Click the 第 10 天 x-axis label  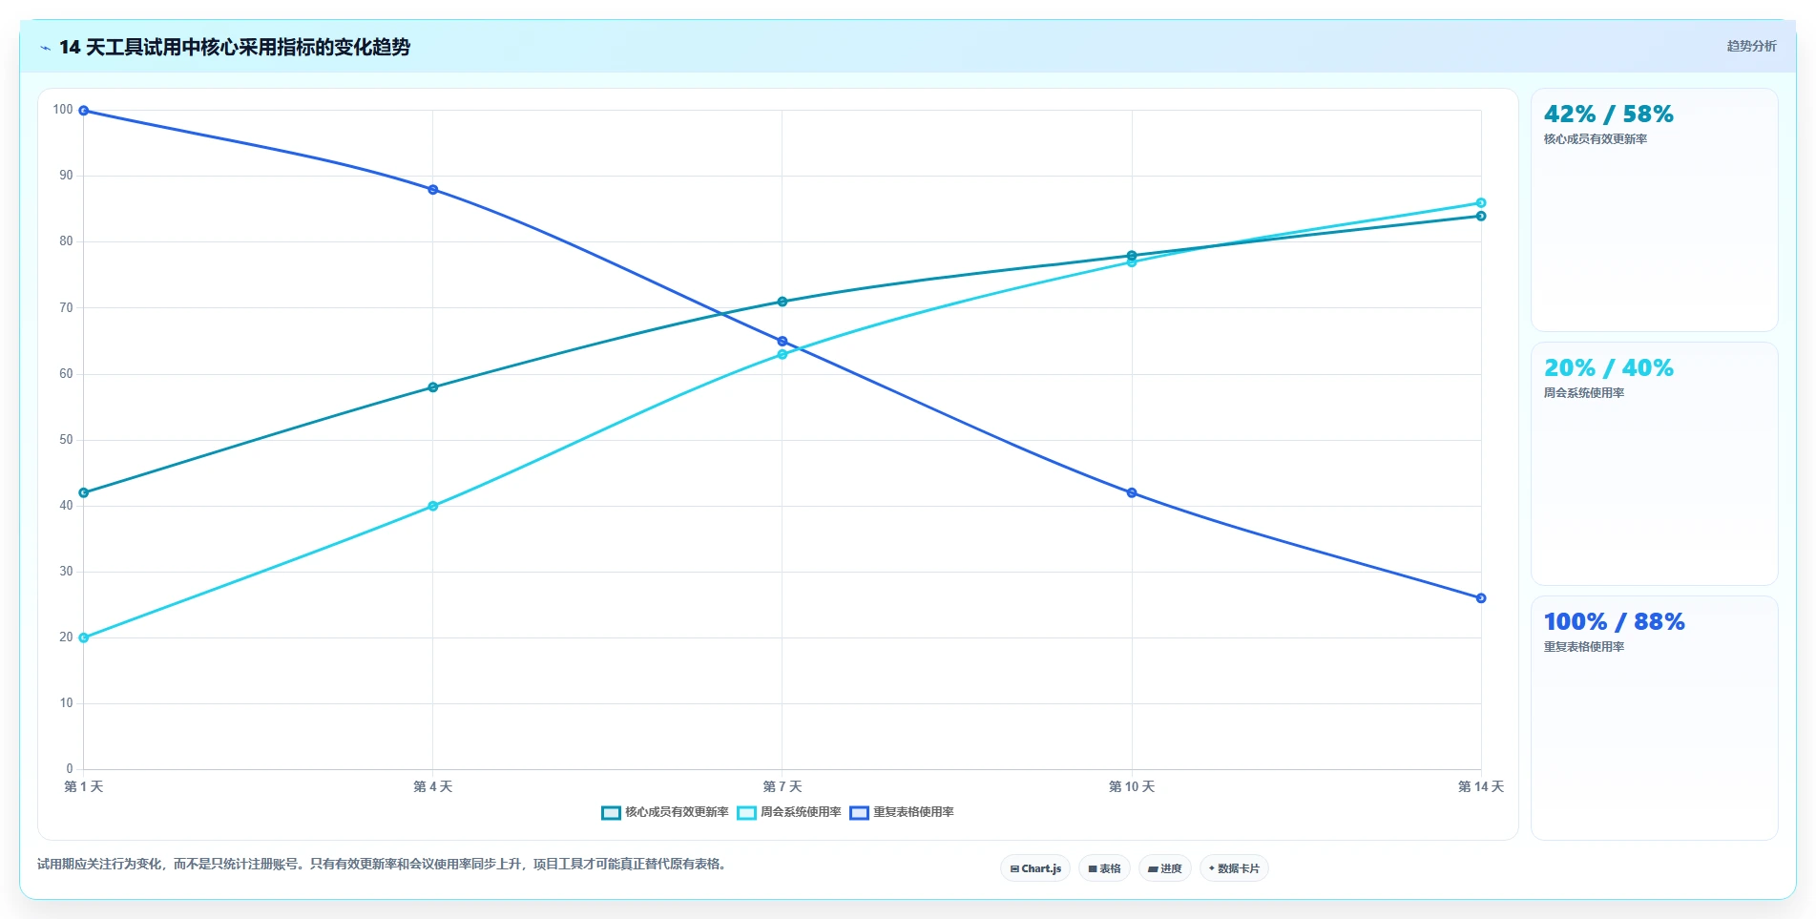click(x=1132, y=787)
